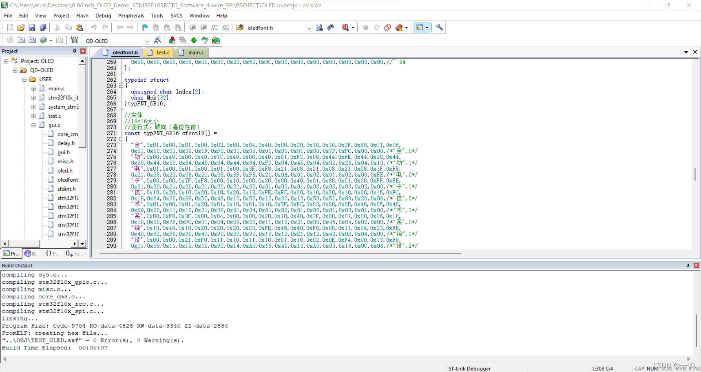Open the Debug menu
The width and height of the screenshot is (701, 372).
(x=103, y=16)
